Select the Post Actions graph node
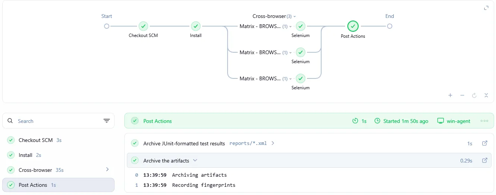 [x=353, y=26]
